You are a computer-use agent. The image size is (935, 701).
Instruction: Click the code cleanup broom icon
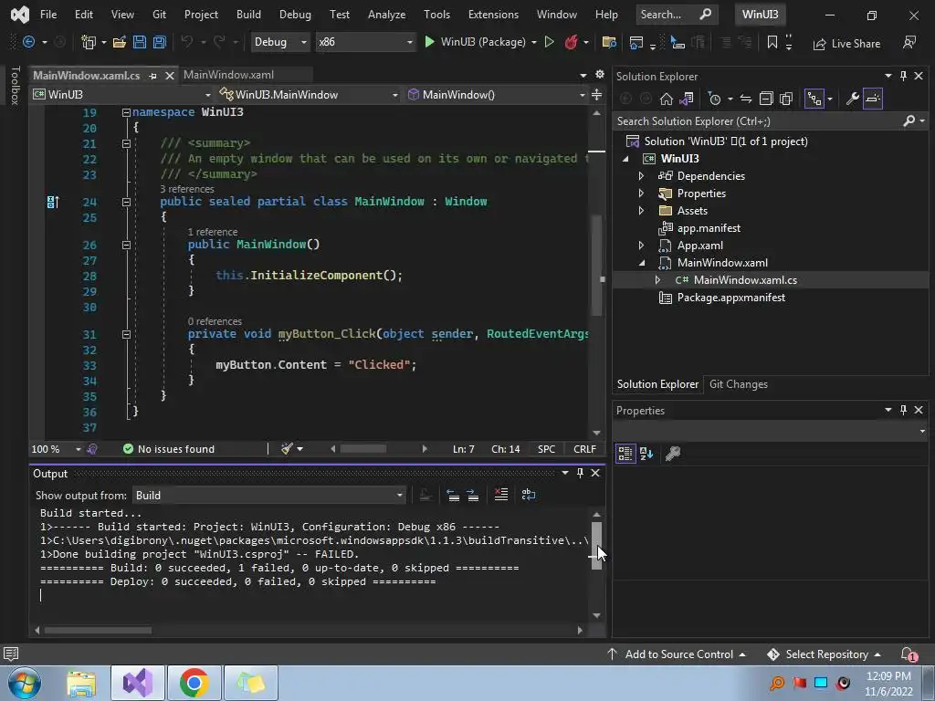point(287,449)
